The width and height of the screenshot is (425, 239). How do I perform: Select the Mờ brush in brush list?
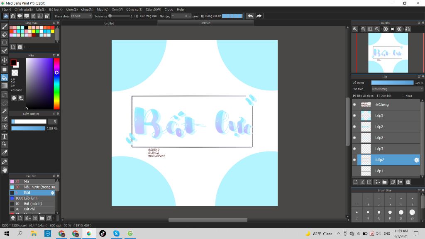tap(32, 182)
